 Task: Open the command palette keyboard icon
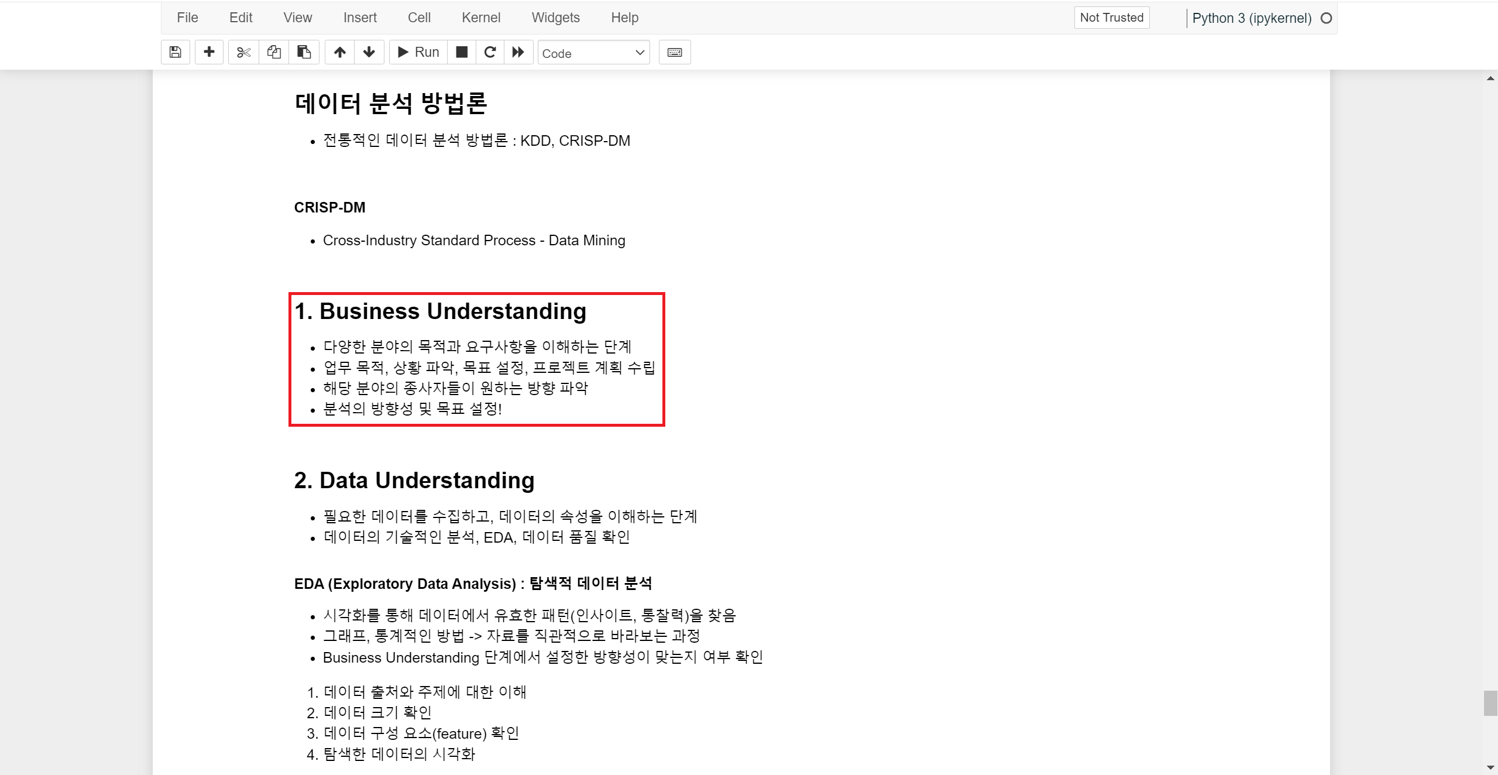[675, 52]
